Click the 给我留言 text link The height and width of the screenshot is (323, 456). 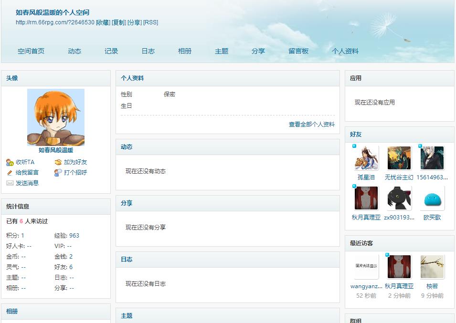click(x=27, y=173)
